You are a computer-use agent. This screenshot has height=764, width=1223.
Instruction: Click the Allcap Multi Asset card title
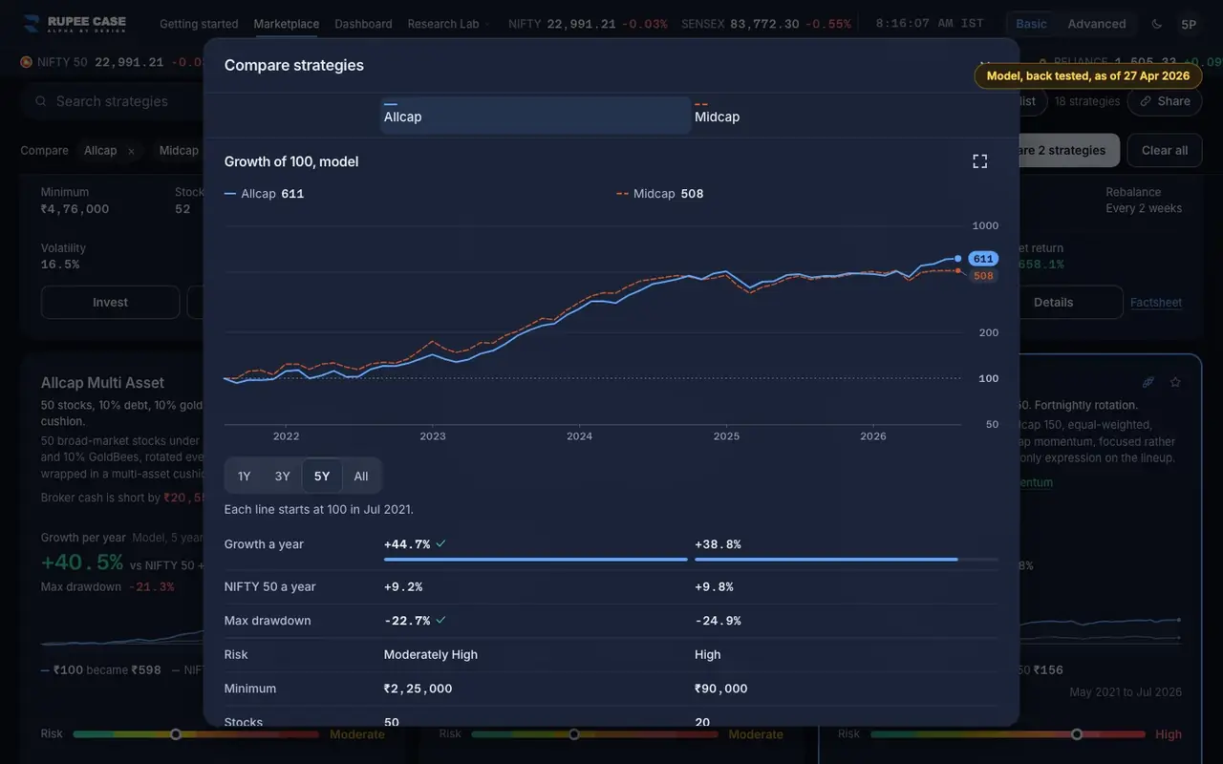(102, 383)
